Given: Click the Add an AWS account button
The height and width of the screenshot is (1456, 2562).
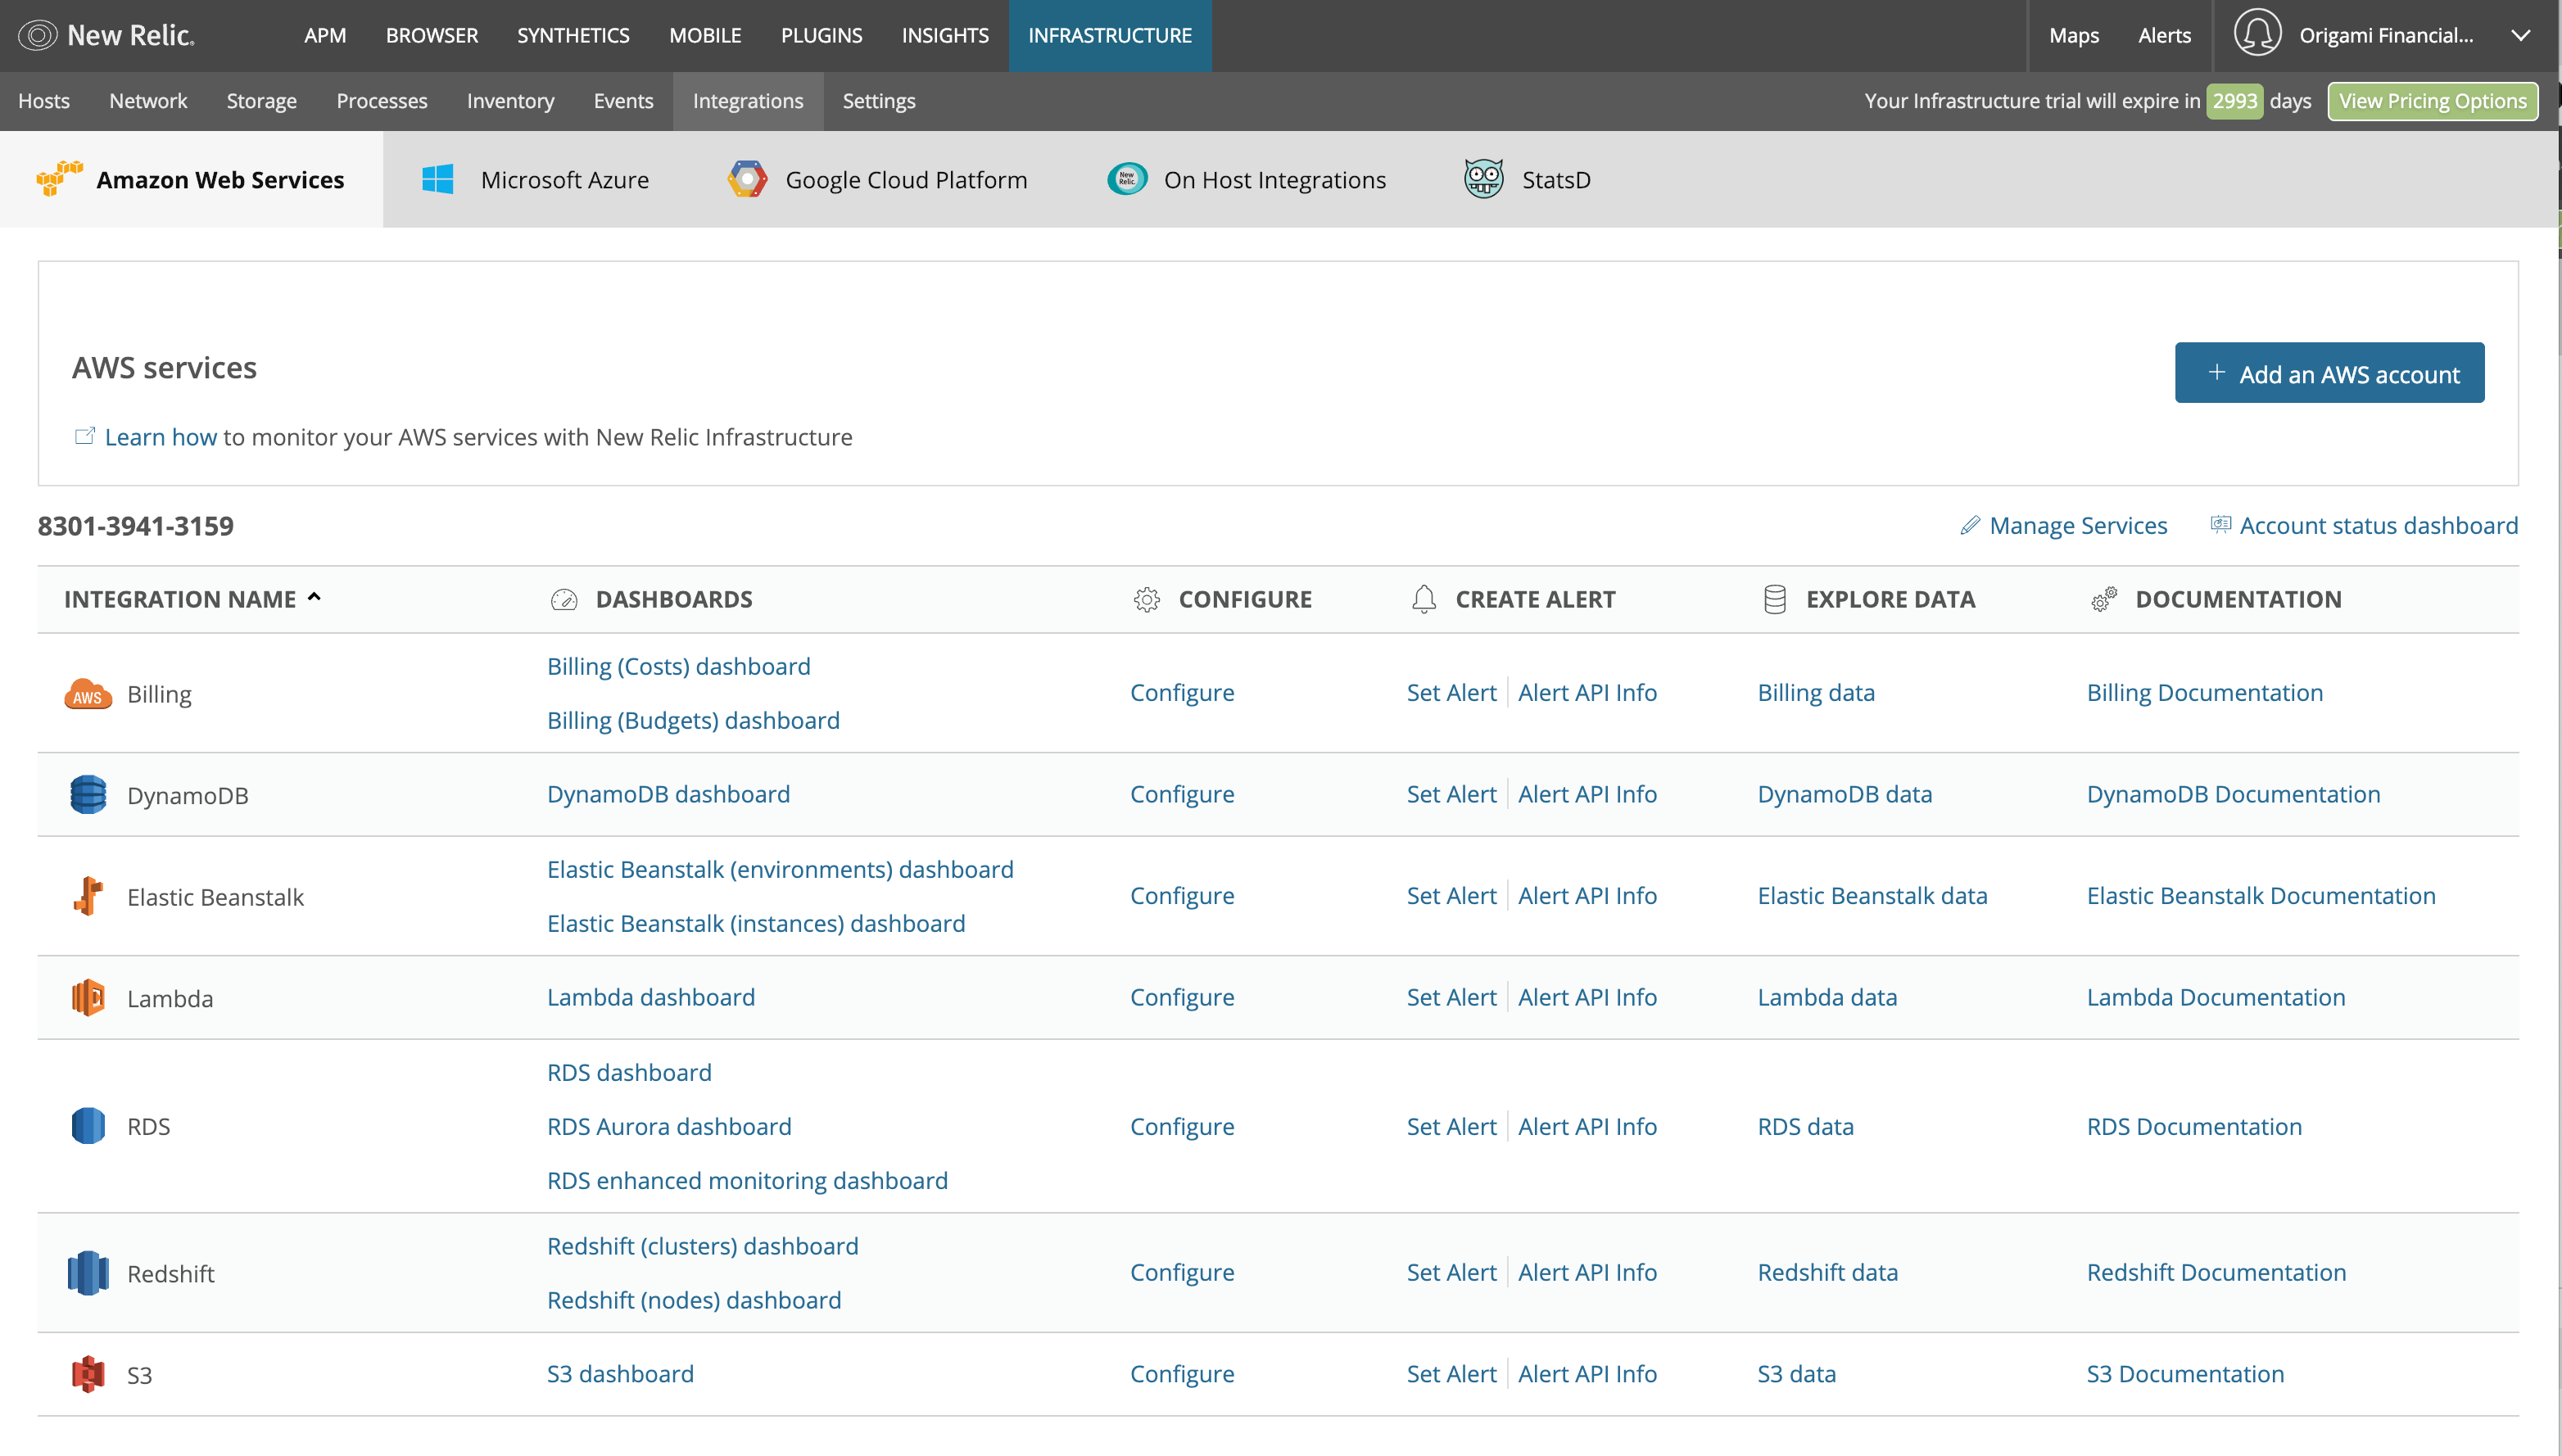Looking at the screenshot, I should [x=2329, y=373].
